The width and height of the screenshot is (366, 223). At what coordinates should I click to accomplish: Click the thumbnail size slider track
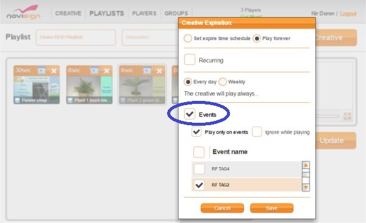[328, 116]
